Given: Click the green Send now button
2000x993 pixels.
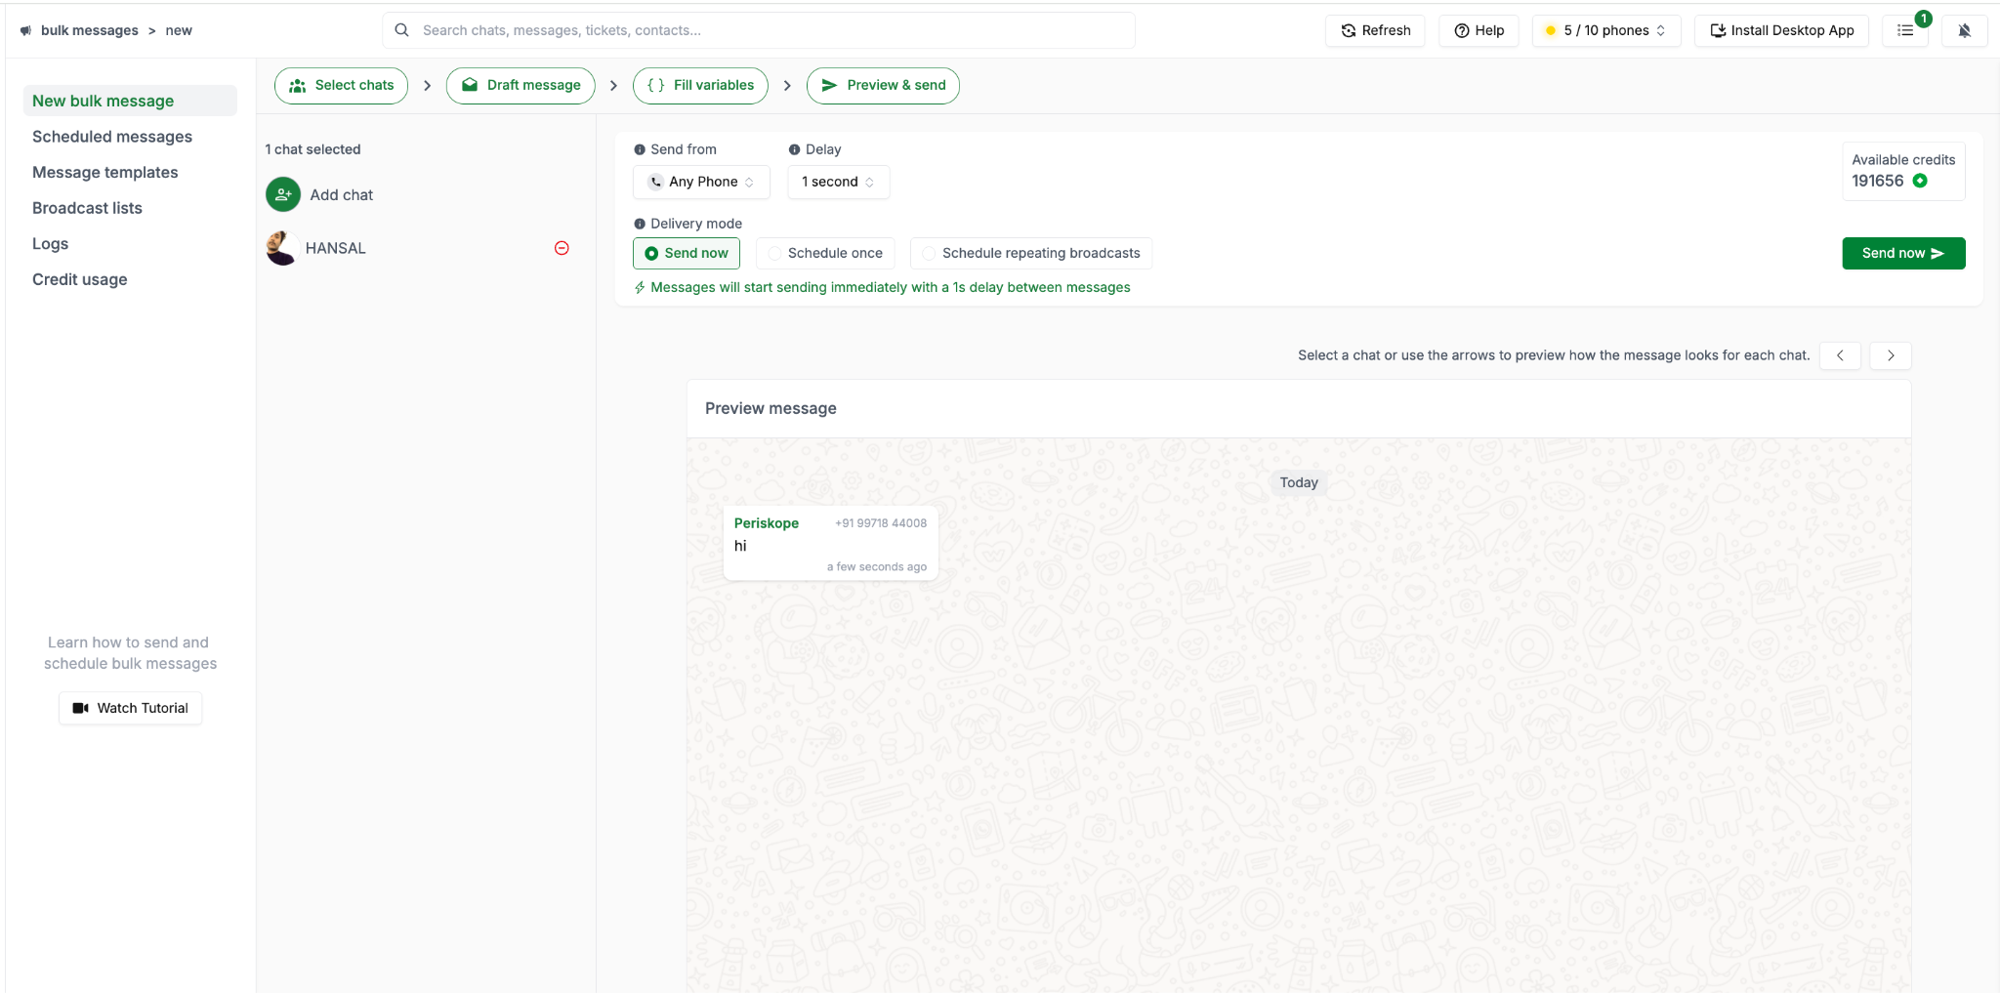Looking at the screenshot, I should click(x=1903, y=253).
